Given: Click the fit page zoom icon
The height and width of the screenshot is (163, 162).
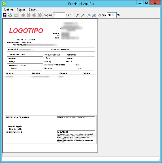Looking at the screenshot, I should (x=94, y=15).
